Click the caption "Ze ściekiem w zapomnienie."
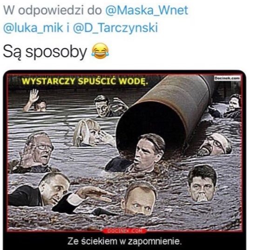The height and width of the screenshot is (250, 257). (x=125, y=241)
